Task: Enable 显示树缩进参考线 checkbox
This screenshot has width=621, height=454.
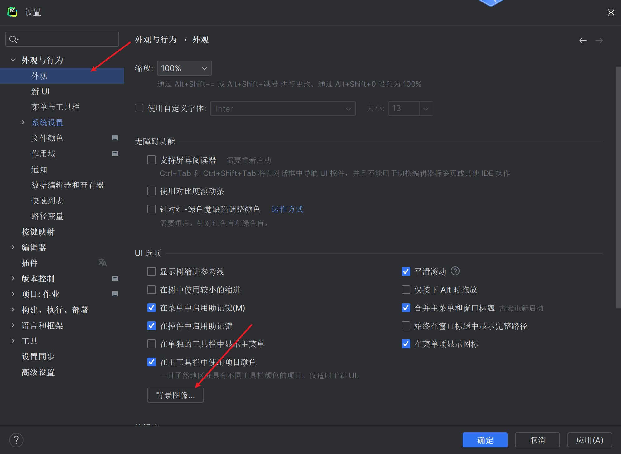Action: click(152, 271)
